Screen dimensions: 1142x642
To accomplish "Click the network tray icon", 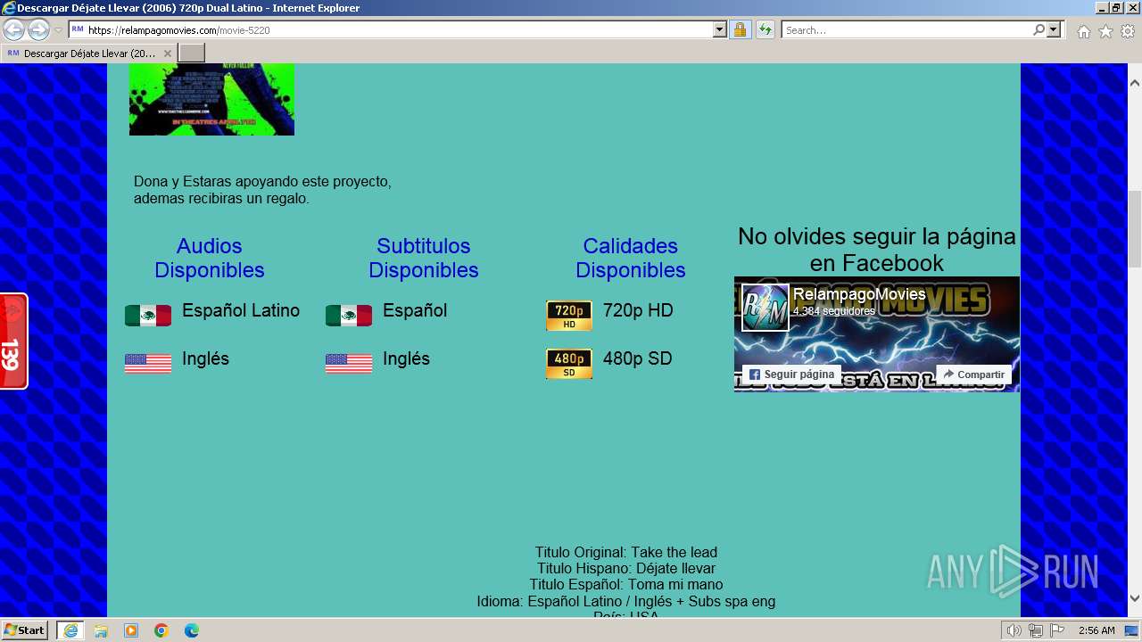I will (1035, 630).
